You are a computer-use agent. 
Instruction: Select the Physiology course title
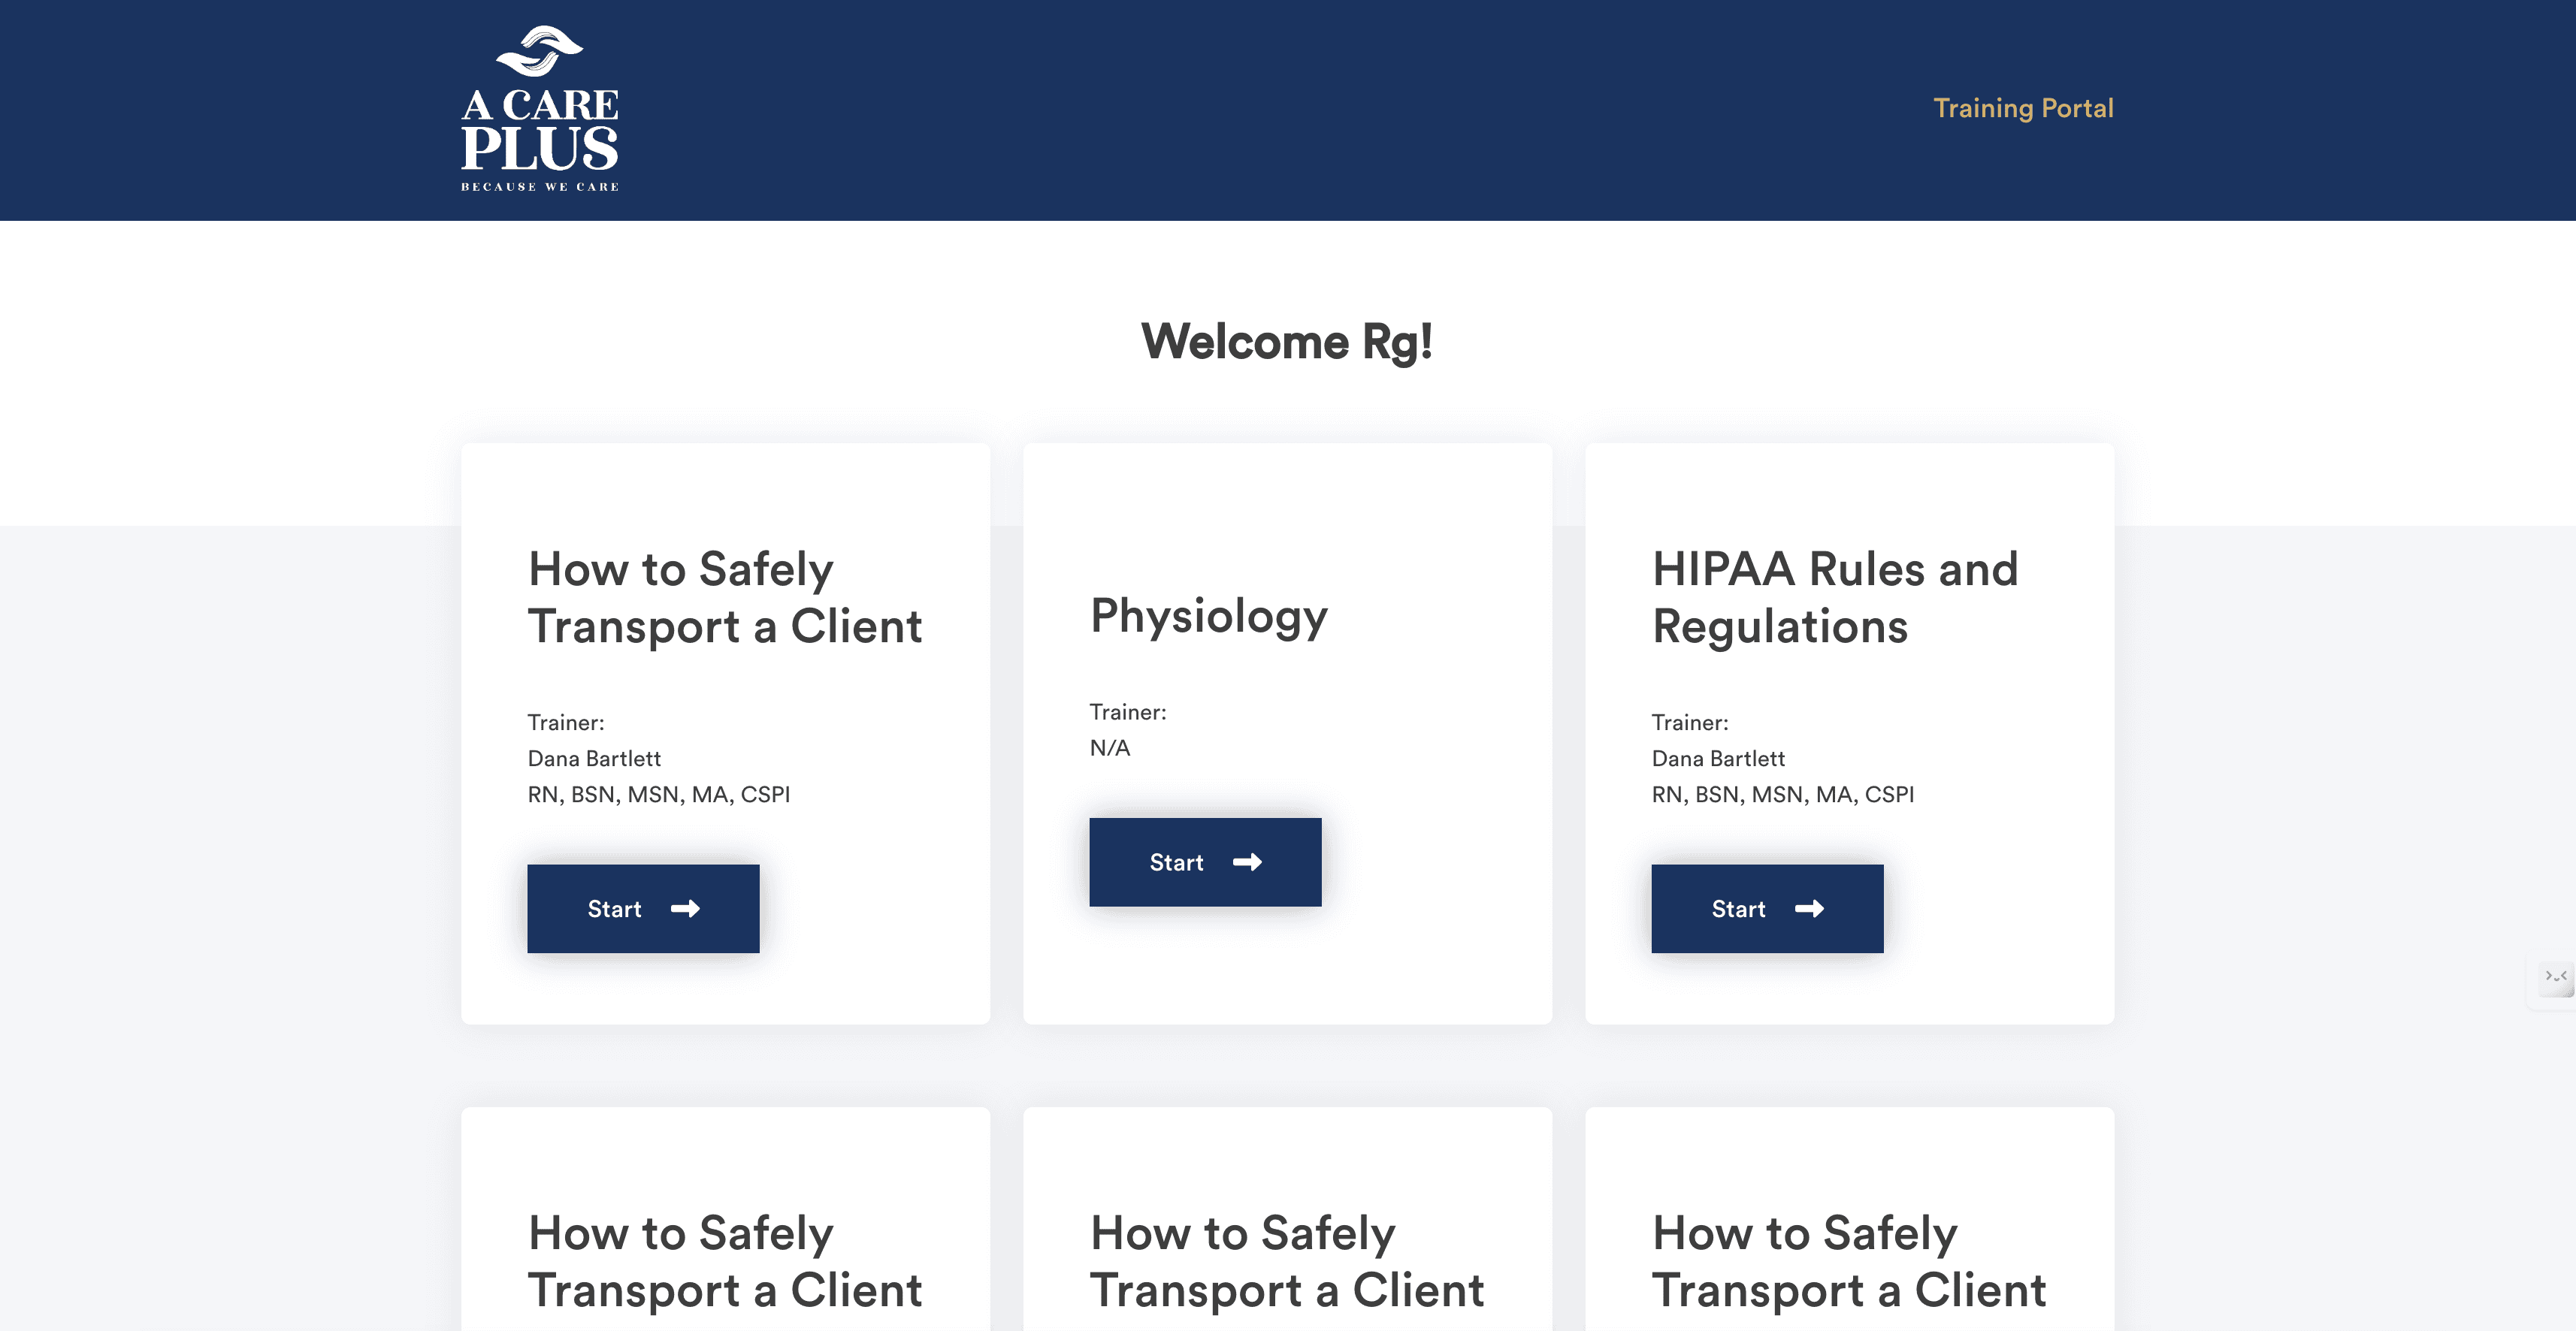click(x=1208, y=615)
